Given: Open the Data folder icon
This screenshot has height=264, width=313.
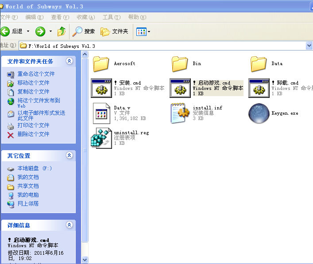Looking at the screenshot, I should click(x=259, y=64).
